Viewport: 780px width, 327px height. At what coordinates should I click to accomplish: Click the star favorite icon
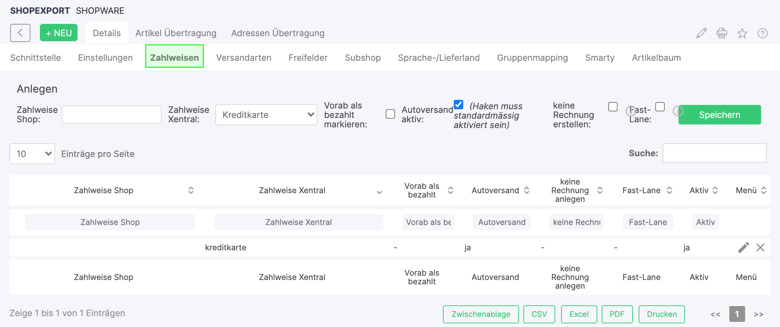(x=742, y=33)
